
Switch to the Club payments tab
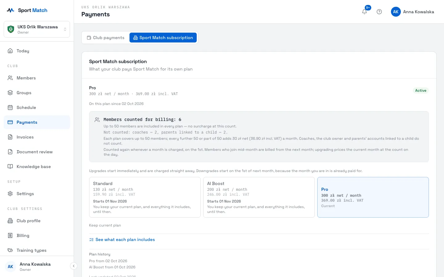click(106, 38)
